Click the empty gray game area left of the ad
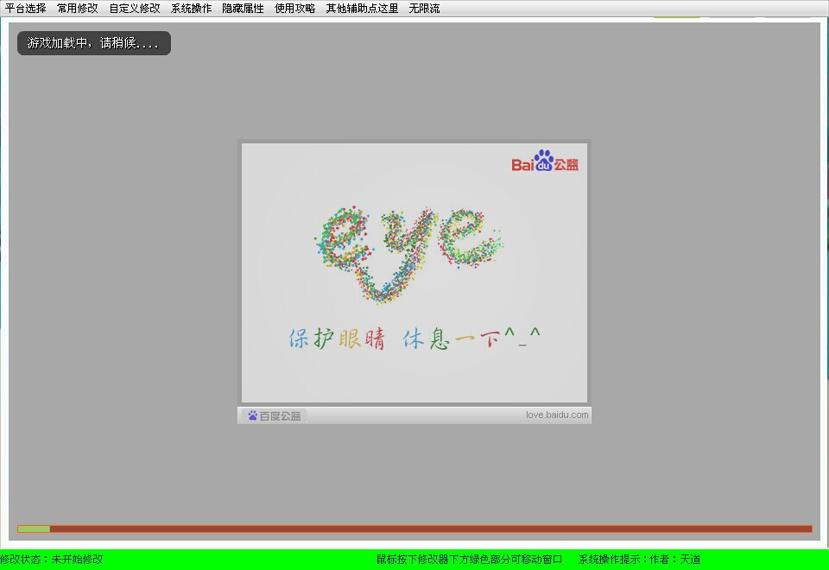Image resolution: width=829 pixels, height=570 pixels. point(121,285)
